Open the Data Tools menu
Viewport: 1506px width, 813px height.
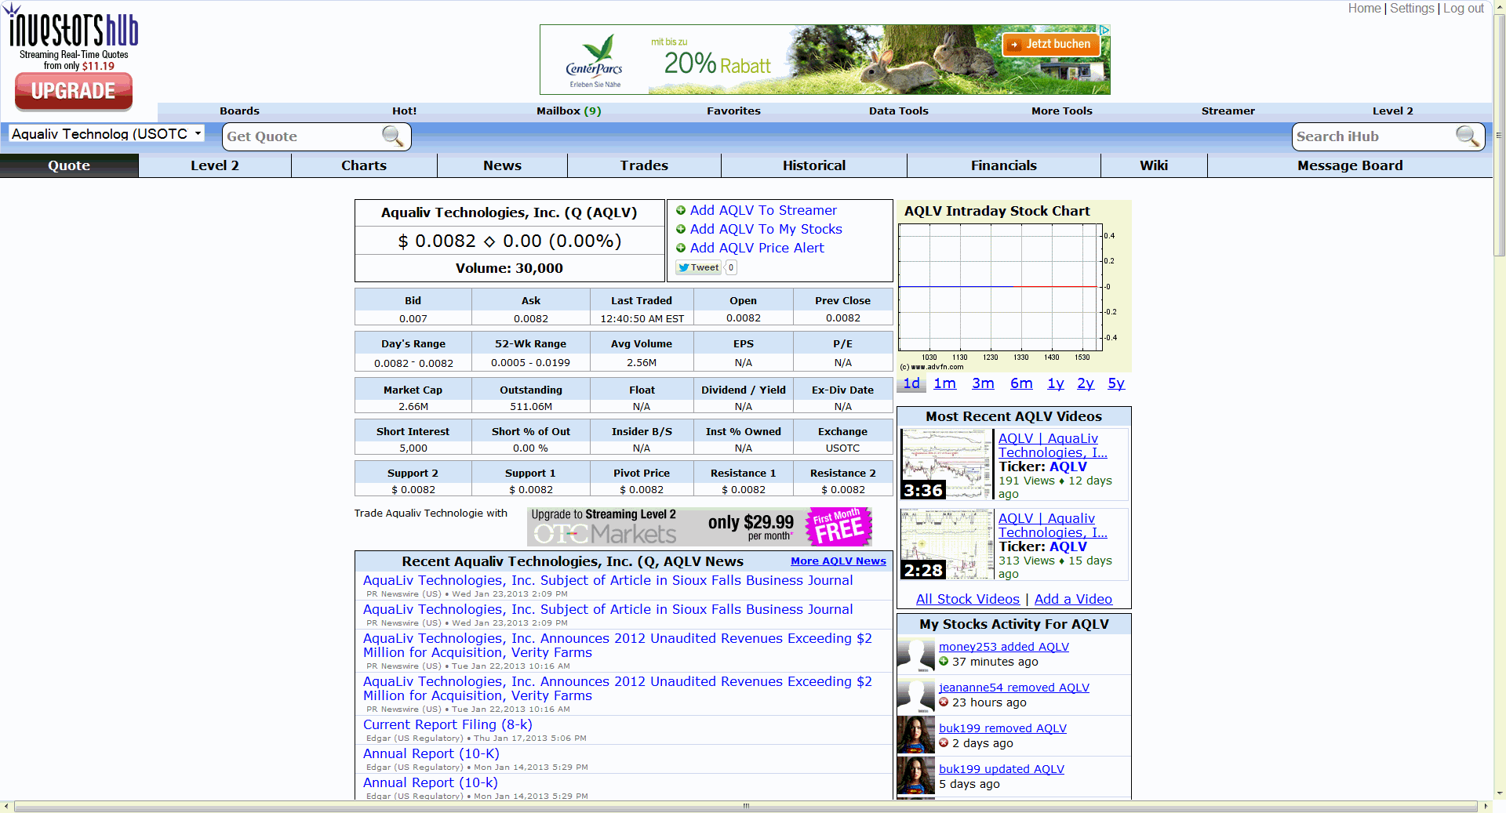(898, 111)
